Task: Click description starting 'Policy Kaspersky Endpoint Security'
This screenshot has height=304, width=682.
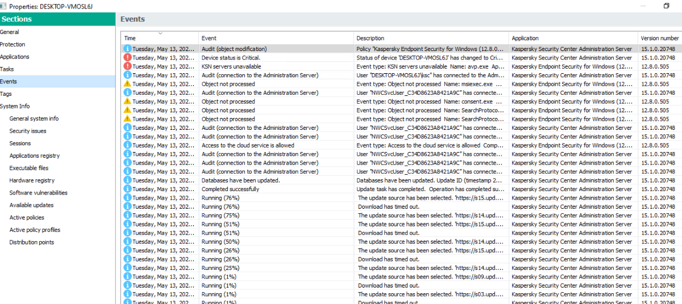Action: click(x=430, y=49)
